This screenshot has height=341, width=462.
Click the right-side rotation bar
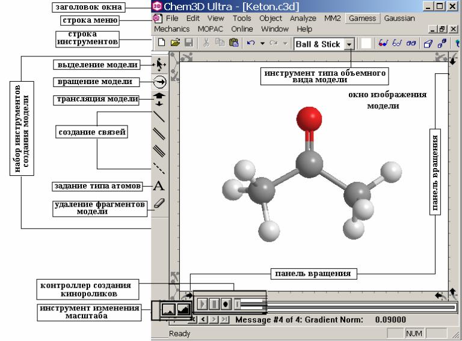[x=452, y=177]
